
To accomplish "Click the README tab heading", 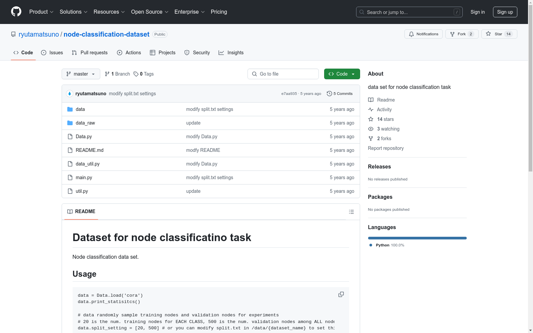I will click(x=81, y=211).
